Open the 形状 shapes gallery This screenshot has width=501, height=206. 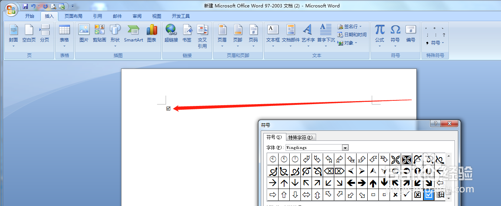(x=115, y=36)
